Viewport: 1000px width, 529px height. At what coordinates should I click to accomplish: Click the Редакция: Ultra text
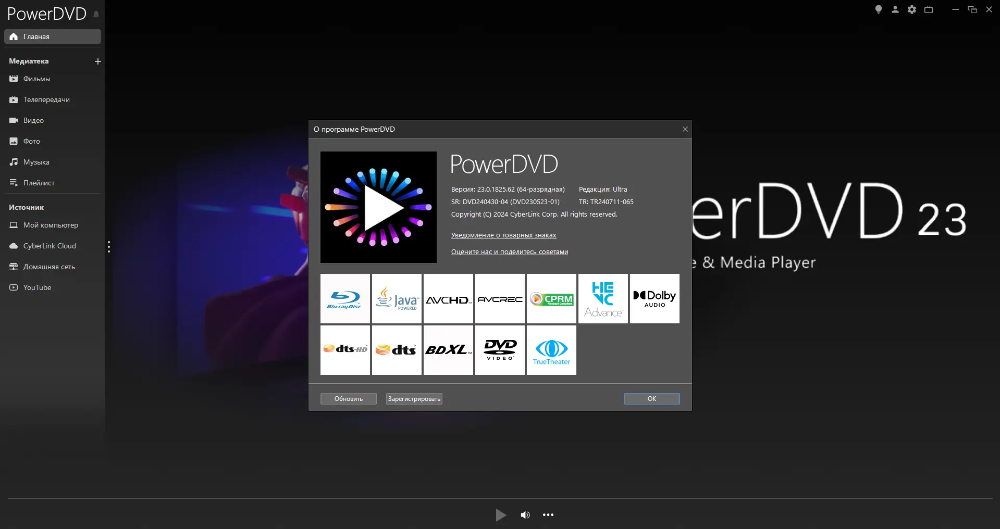tap(603, 190)
